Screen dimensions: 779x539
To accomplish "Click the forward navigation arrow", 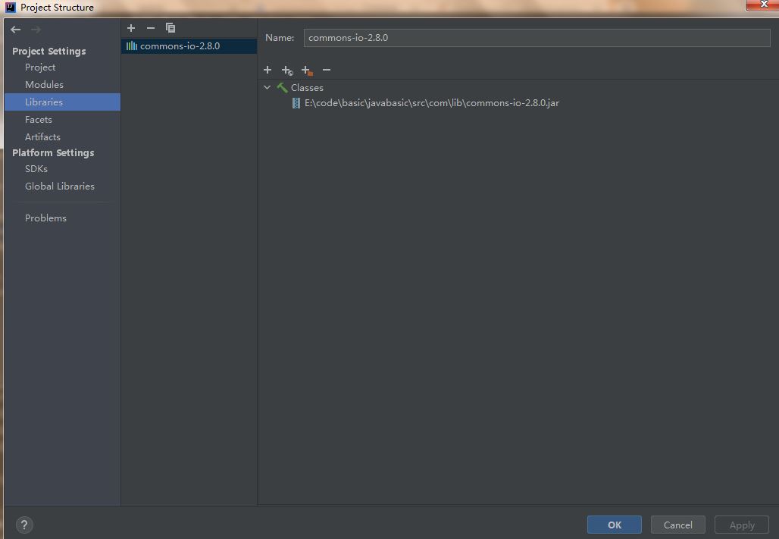I will point(36,30).
